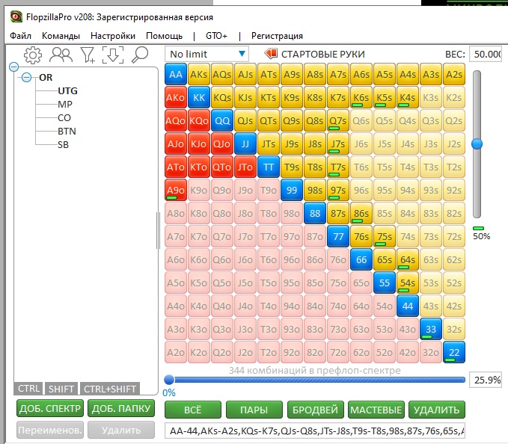Toggle the 86s hand cell
This screenshot has width=508, height=444.
(x=361, y=213)
